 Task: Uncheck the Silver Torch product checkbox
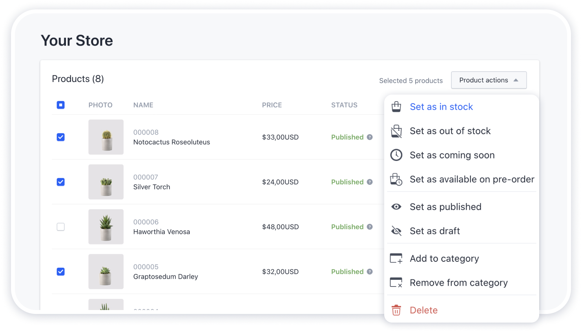pyautogui.click(x=60, y=182)
